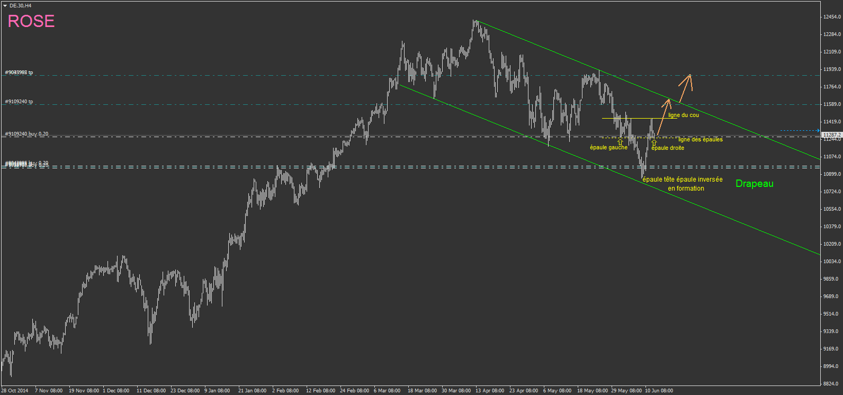The image size is (843, 395).
Task: Click the 9689.0 price scale label
Action: (x=832, y=297)
